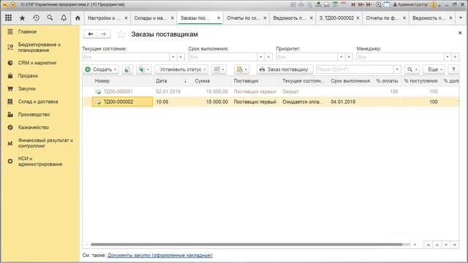Click inside the Поиск (Ctrl+F) field

[355, 69]
